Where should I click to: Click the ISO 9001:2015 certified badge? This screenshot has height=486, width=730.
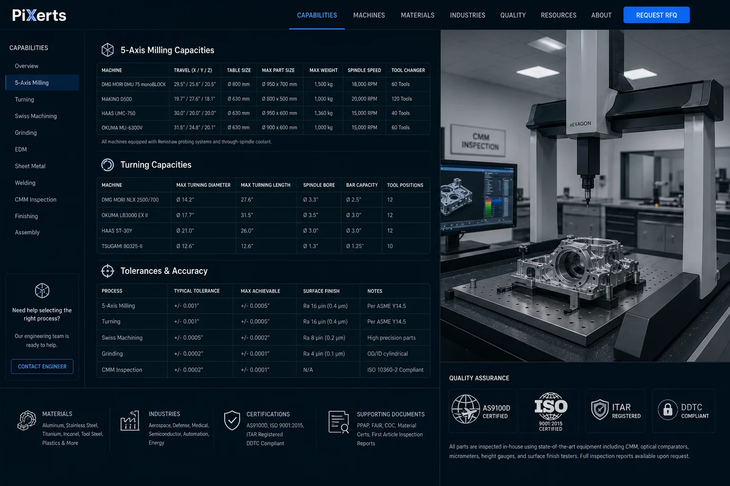pos(550,411)
